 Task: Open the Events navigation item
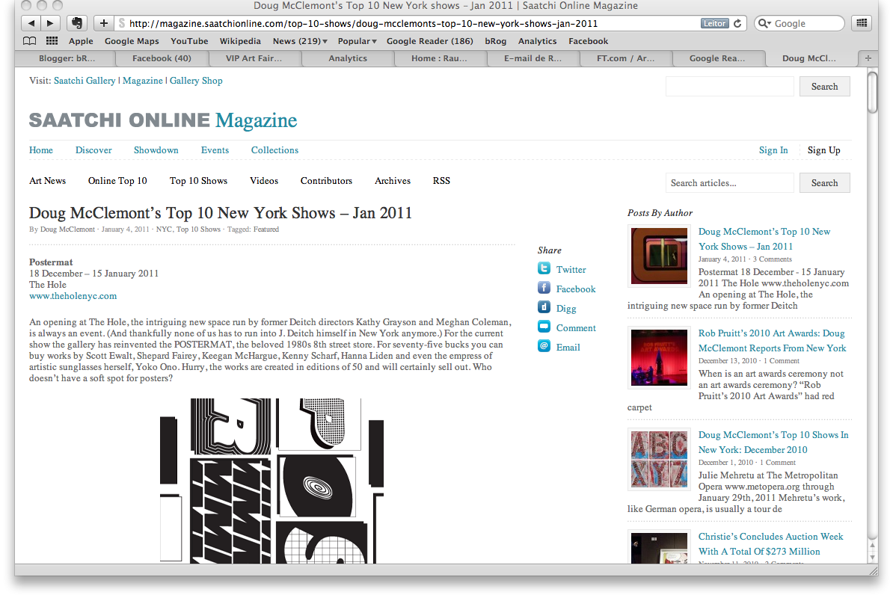click(215, 150)
